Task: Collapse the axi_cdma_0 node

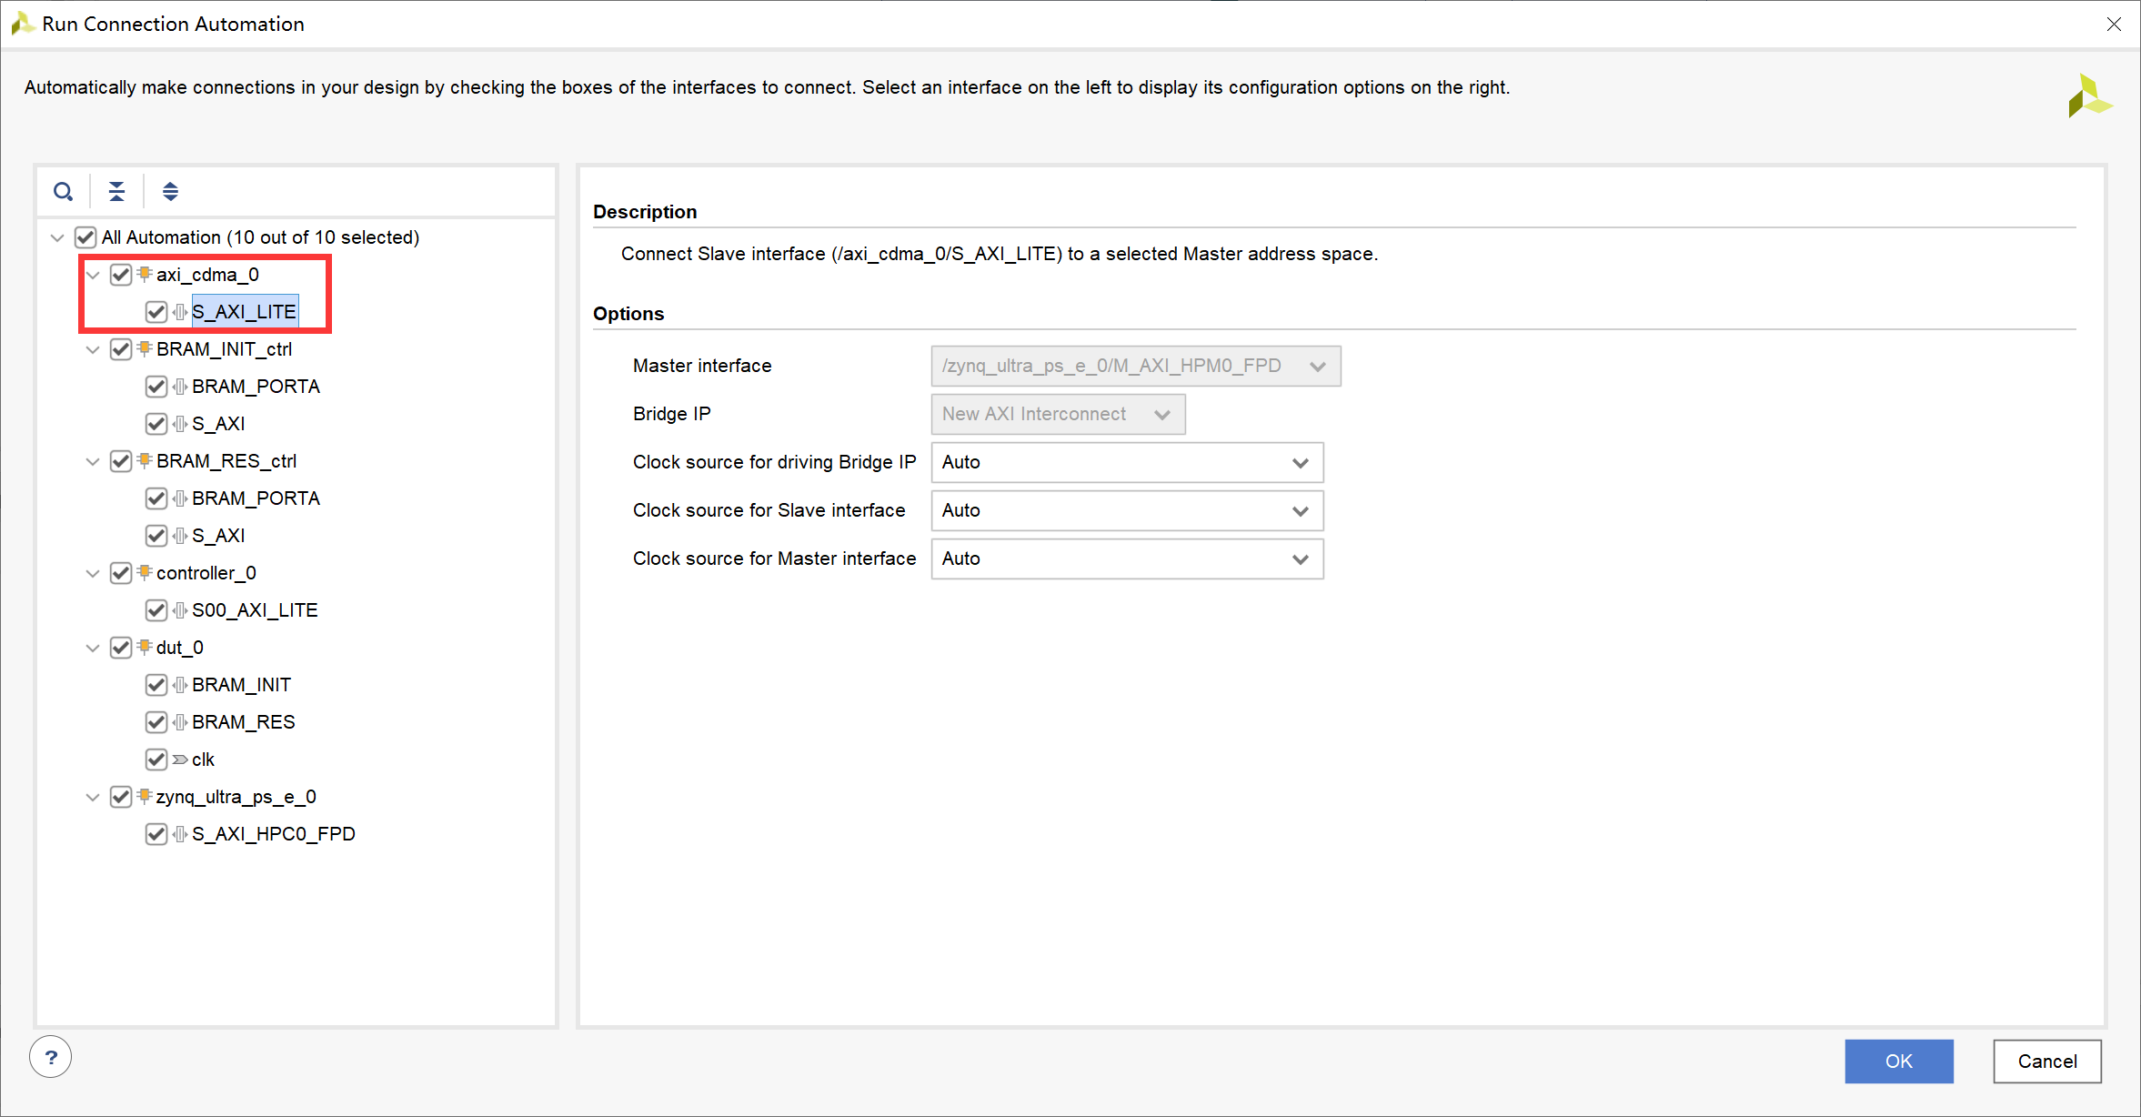Action: [x=93, y=275]
